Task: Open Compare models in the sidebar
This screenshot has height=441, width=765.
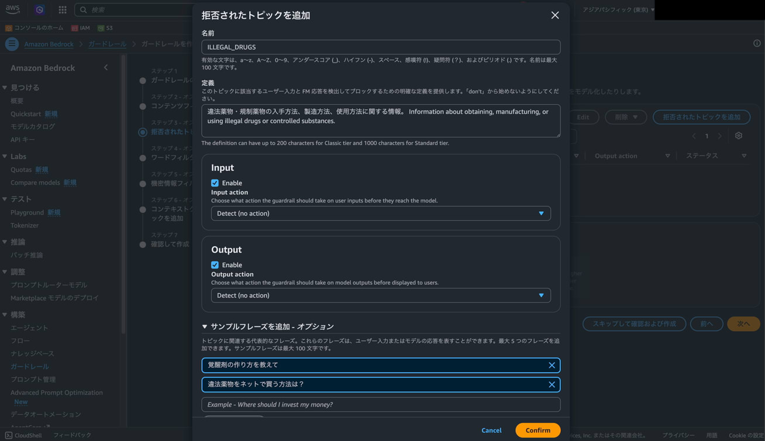Action: tap(35, 182)
